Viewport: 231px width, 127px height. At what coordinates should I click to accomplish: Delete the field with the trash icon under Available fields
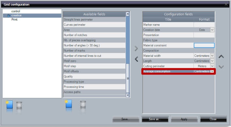pyautogui.click(x=83, y=105)
